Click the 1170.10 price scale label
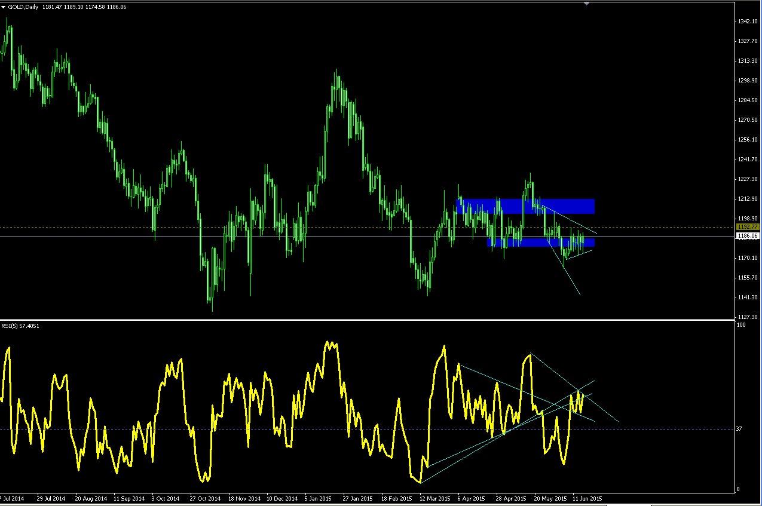Screen dimensions: 762x506 (x=748, y=258)
